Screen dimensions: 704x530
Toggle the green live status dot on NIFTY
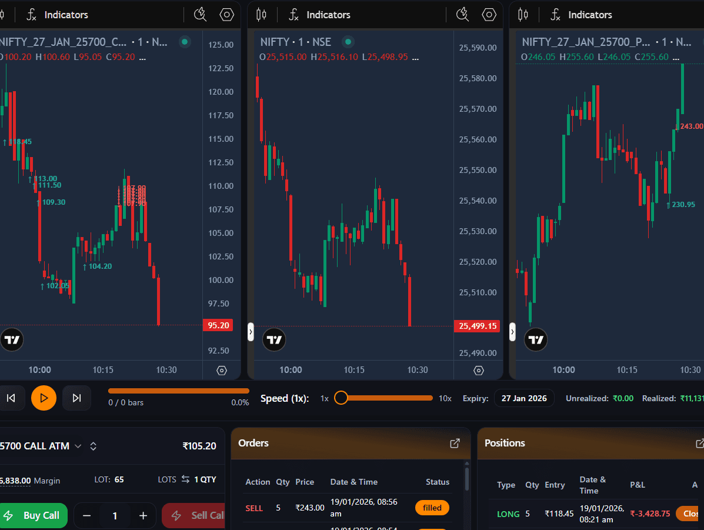[x=348, y=42]
